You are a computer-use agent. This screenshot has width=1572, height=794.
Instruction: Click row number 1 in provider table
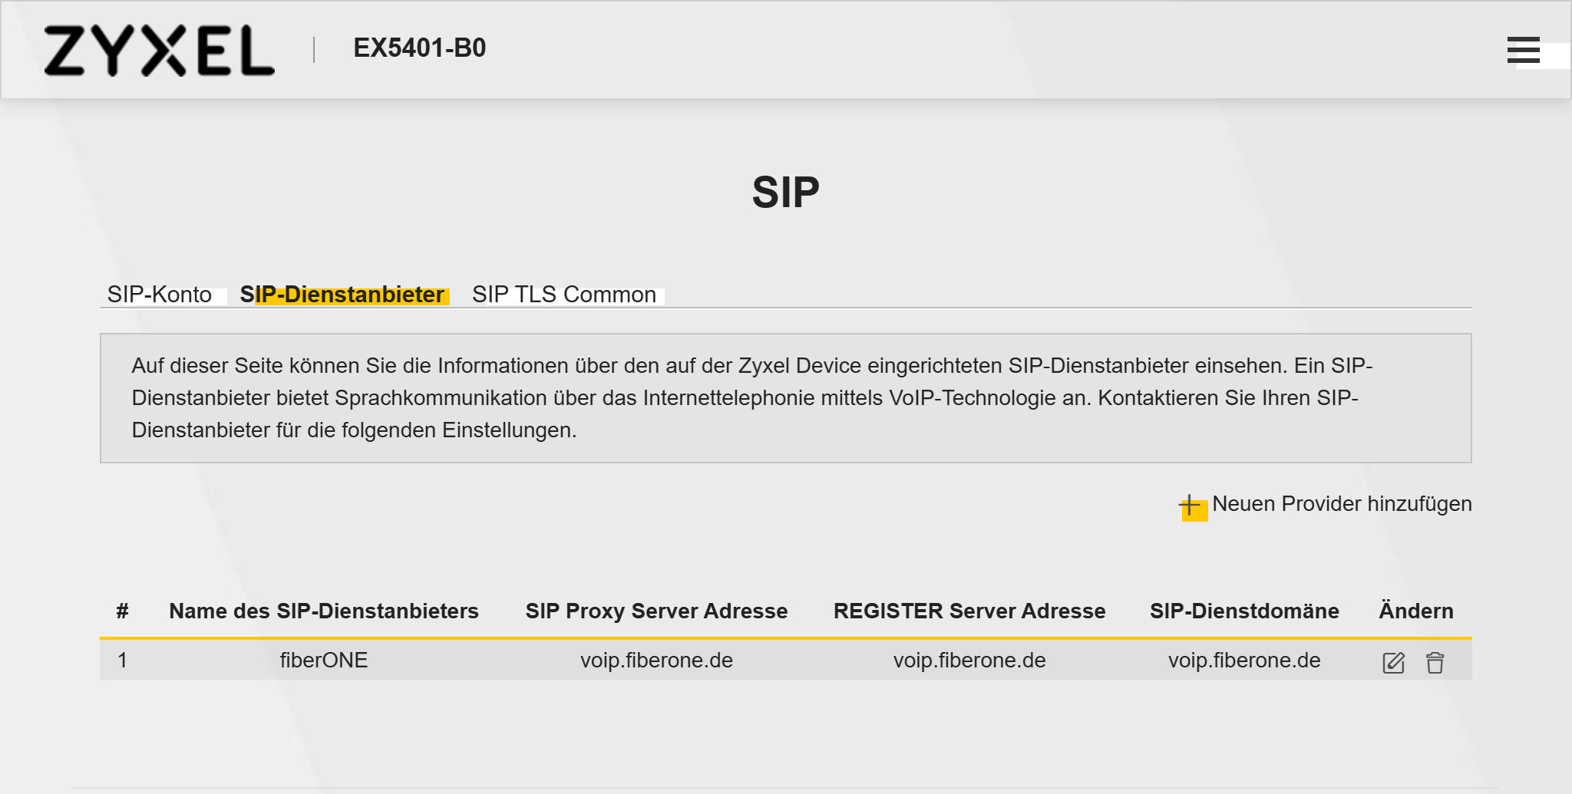click(x=122, y=661)
